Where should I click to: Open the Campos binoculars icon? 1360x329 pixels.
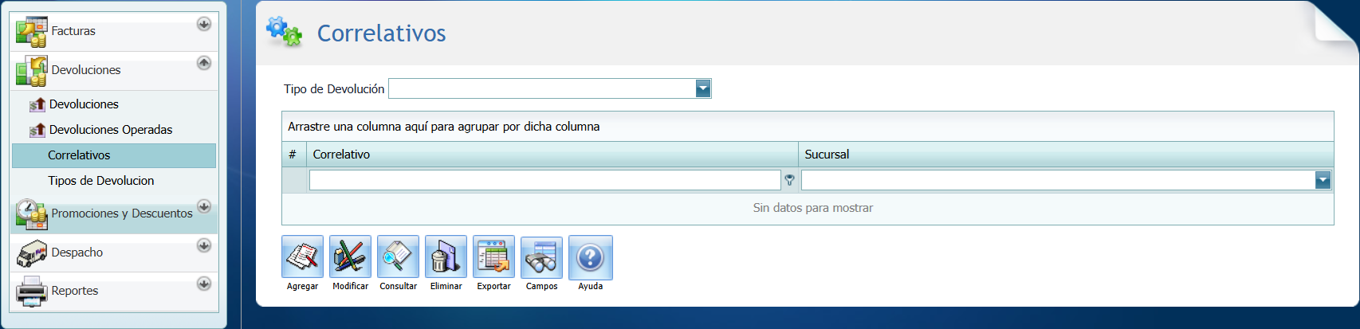tap(541, 257)
